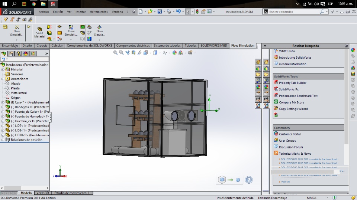Click the New document icon
The image size is (357, 200).
click(x=141, y=12)
